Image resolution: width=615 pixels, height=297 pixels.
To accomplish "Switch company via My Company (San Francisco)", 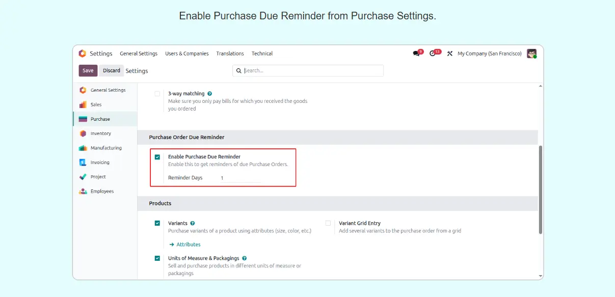I will click(489, 53).
